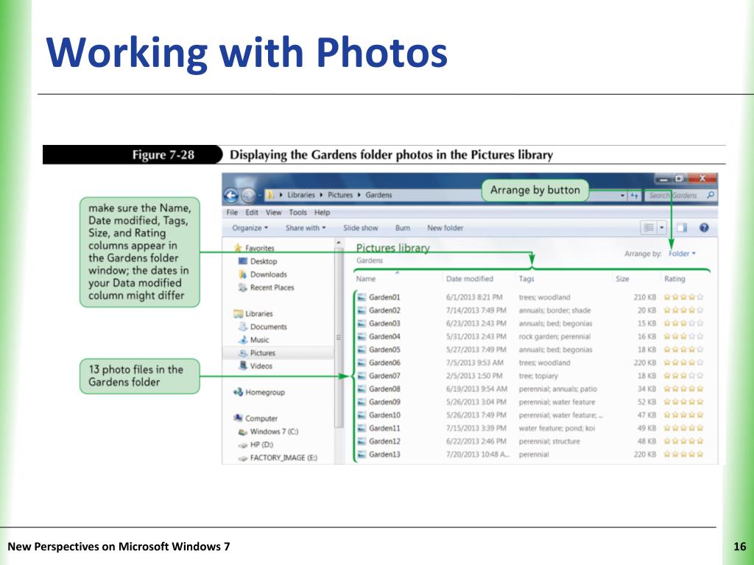The image size is (754, 565).
Task: Click the Forward navigation arrow button
Action: [x=248, y=195]
